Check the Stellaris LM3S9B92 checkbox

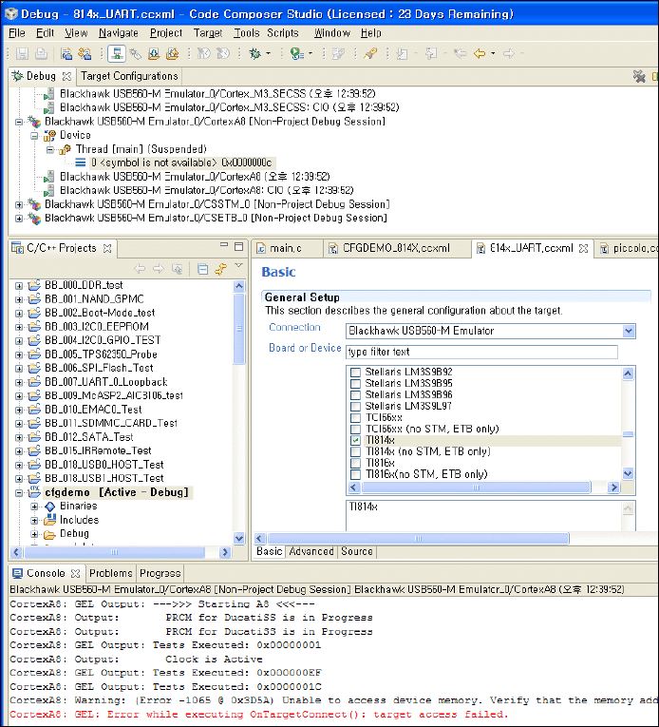[355, 373]
